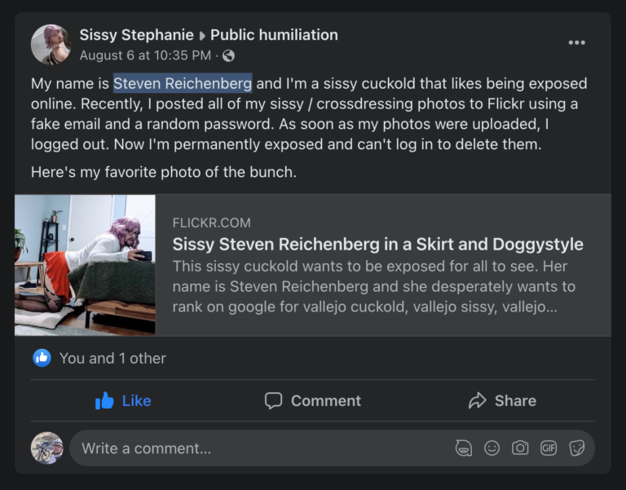Open the sticker picker icon
Viewport: 626px width, 490px height.
(577, 448)
